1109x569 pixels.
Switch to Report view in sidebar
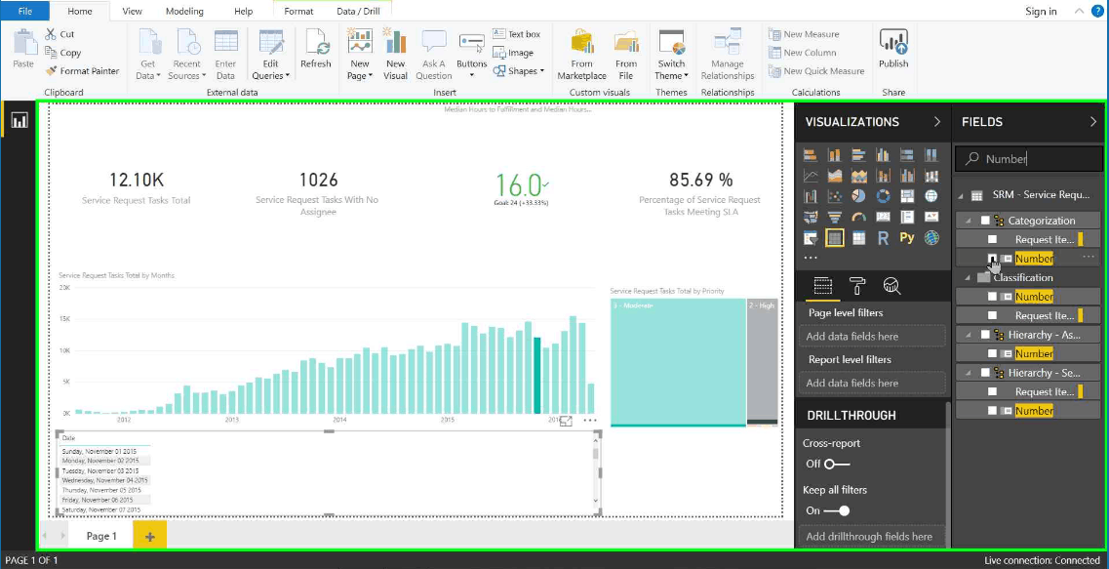20,120
